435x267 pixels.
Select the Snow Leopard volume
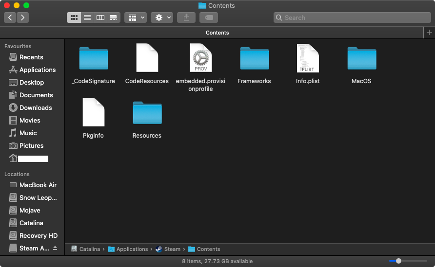click(31, 197)
